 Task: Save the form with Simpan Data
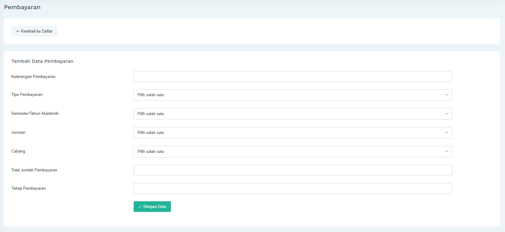coord(152,207)
